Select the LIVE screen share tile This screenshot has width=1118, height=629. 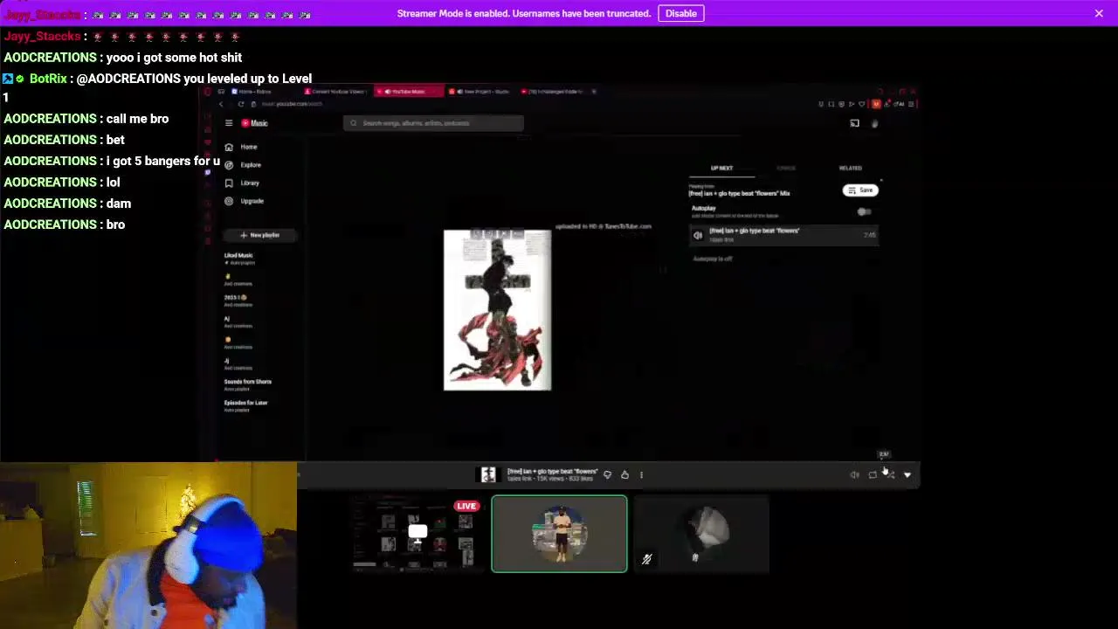click(x=417, y=534)
